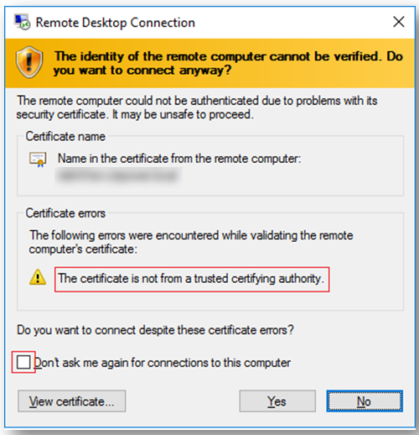Click the blurred certificate name text
Viewport: 419px width, 435px height.
click(x=119, y=176)
